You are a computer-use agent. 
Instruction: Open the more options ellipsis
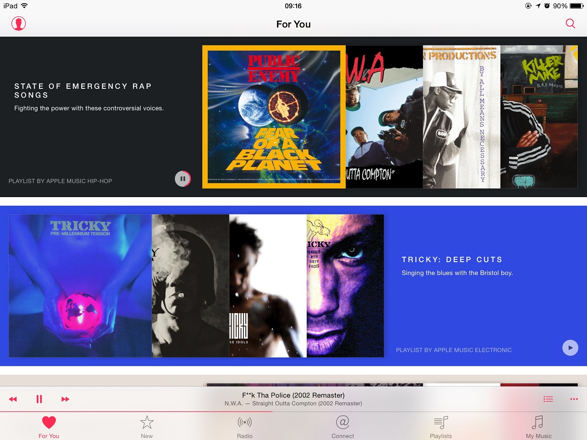click(574, 399)
